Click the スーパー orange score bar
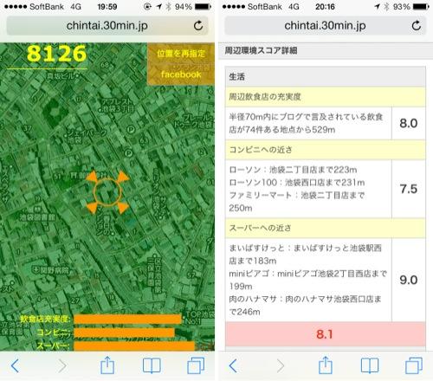The height and width of the screenshot is (381, 433). [134, 345]
